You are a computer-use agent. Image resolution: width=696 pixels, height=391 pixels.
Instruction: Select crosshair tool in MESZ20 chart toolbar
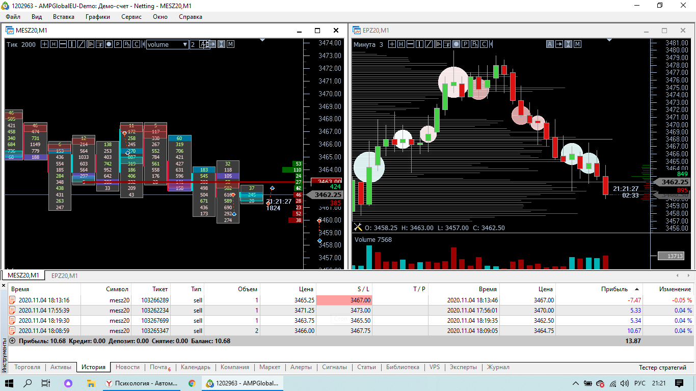(44, 44)
